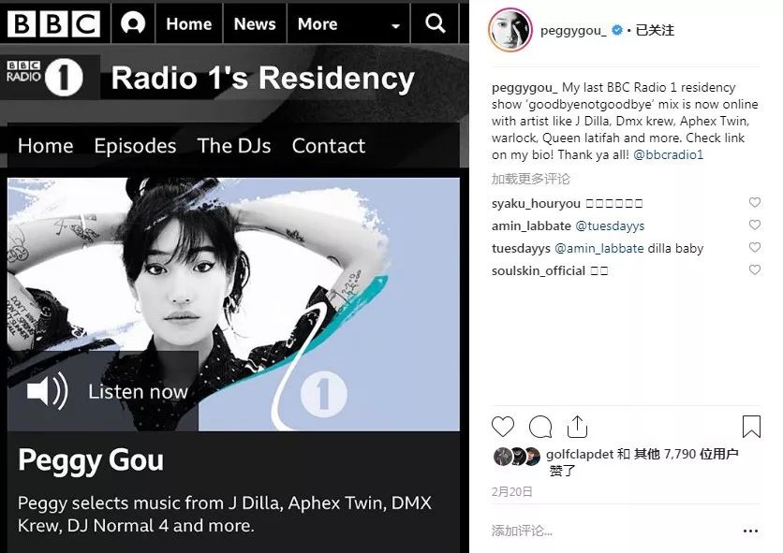783x553 pixels.
Task: Open the three-dot post options menu
Action: pyautogui.click(x=750, y=531)
